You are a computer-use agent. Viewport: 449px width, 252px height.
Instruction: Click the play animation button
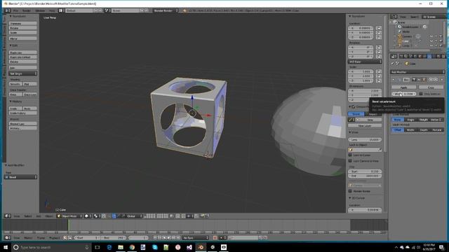coord(168,238)
